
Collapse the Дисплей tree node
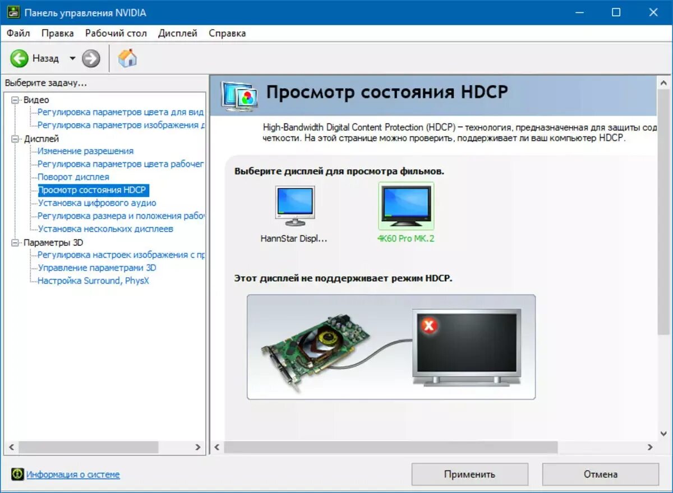pos(15,138)
